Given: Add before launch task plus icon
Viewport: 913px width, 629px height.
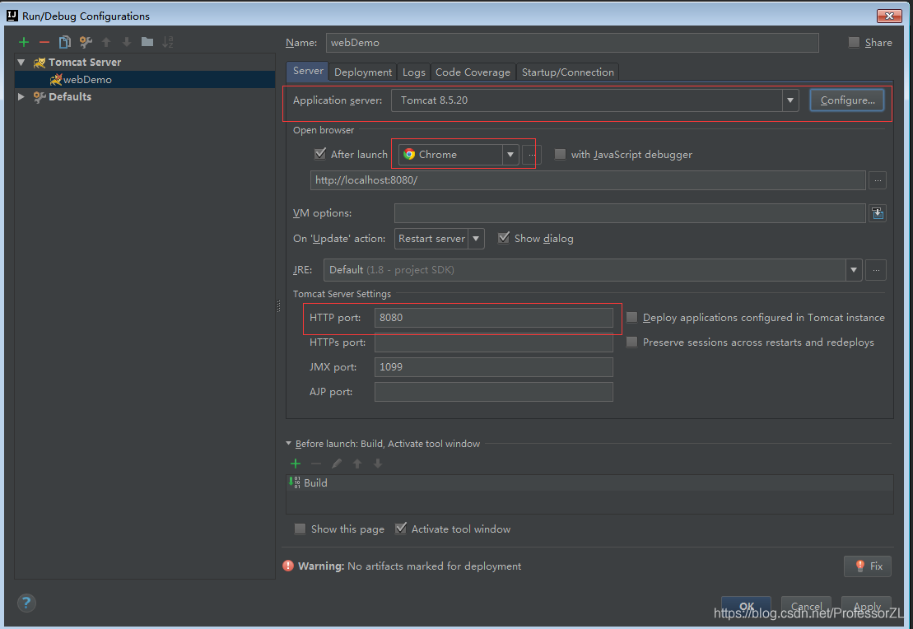Looking at the screenshot, I should pos(296,464).
